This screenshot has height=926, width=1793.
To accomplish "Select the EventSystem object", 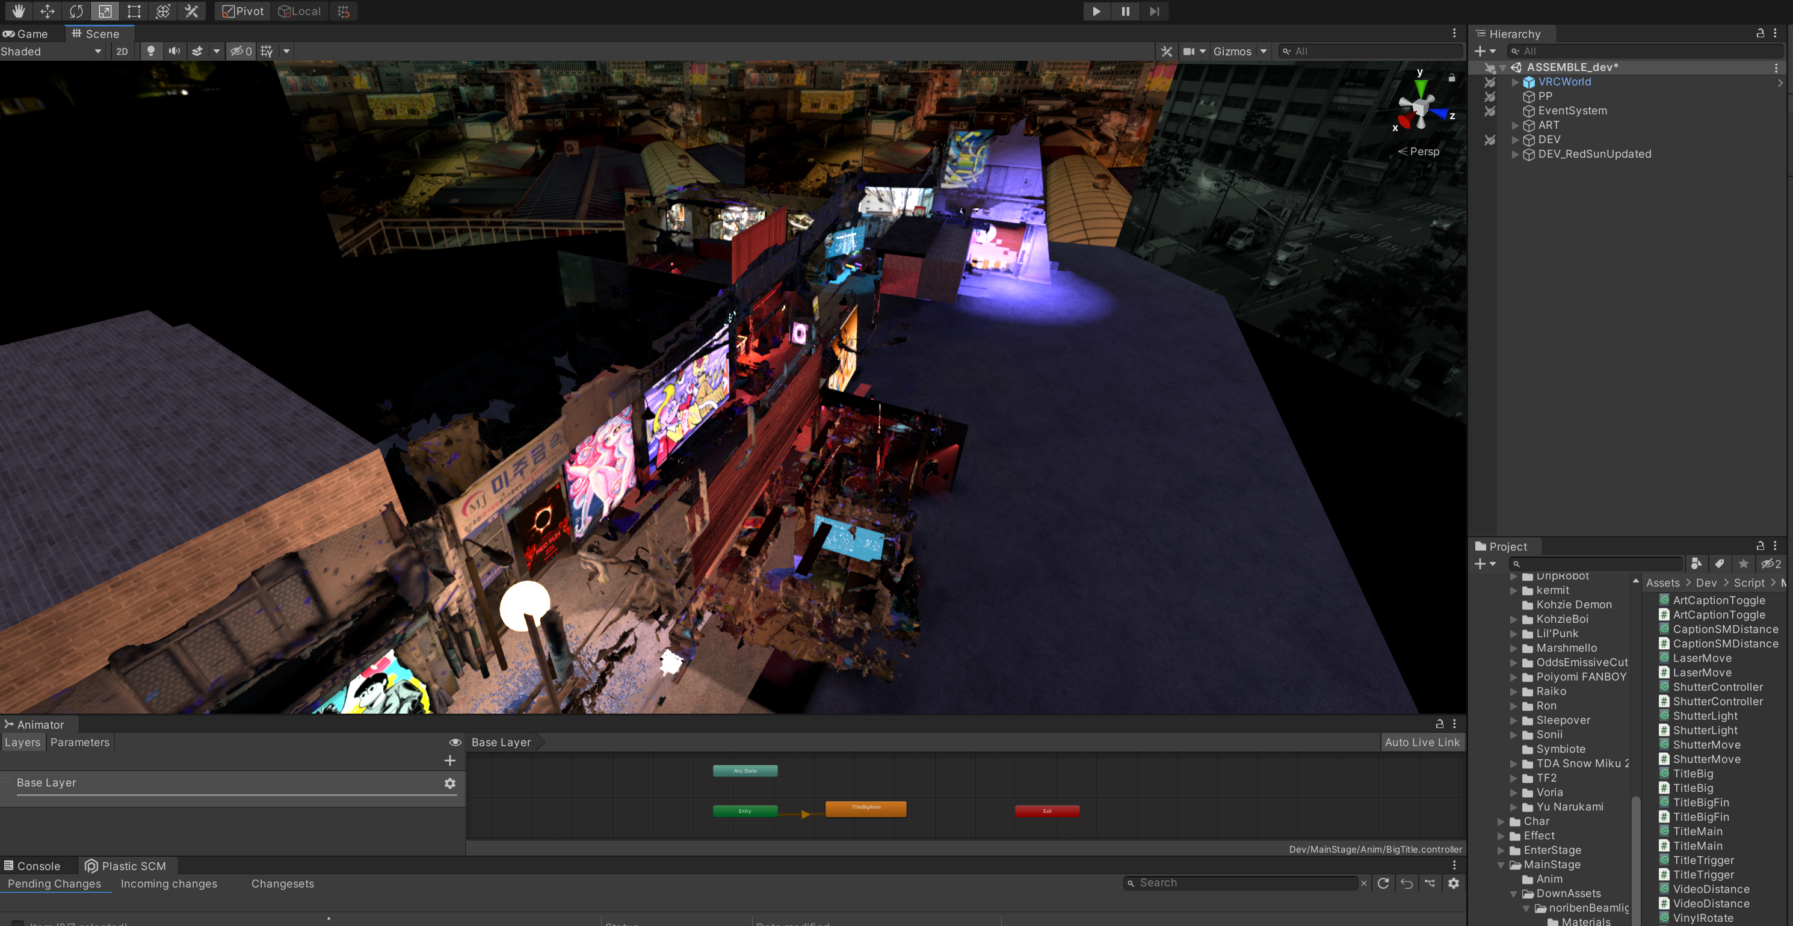I will 1572,111.
